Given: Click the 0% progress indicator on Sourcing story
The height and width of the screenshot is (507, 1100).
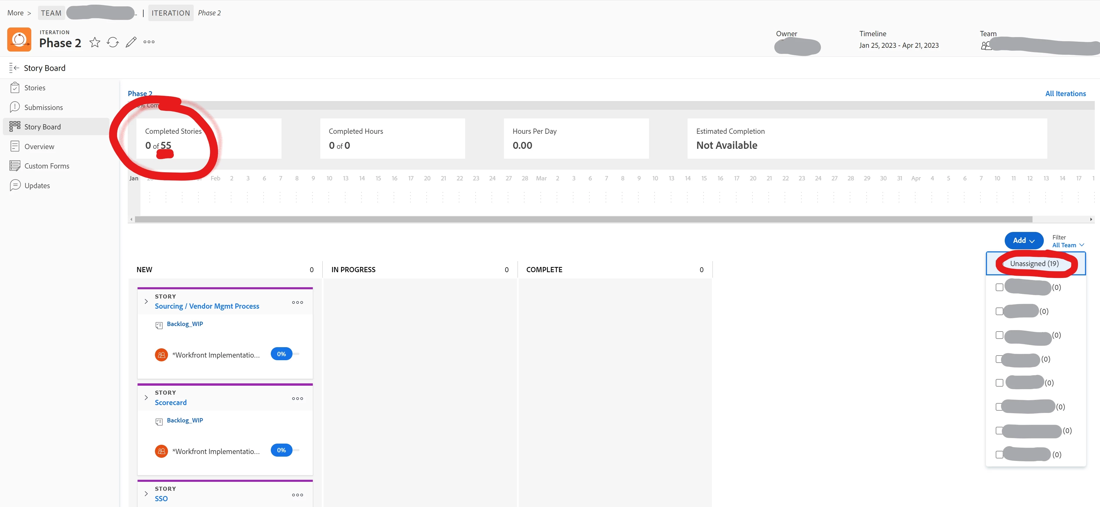Looking at the screenshot, I should tap(282, 354).
